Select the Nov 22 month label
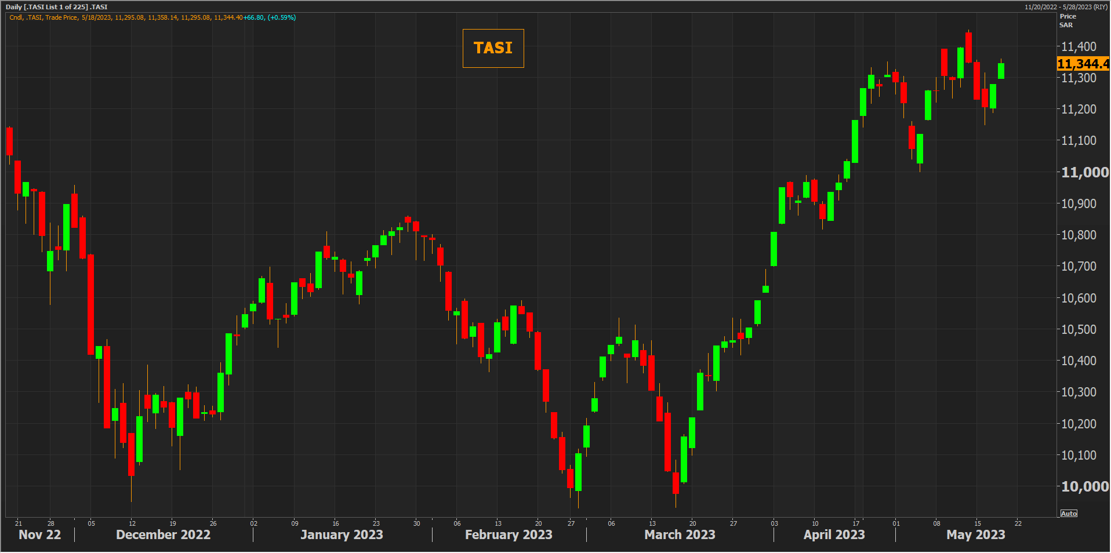 pyautogui.click(x=39, y=534)
